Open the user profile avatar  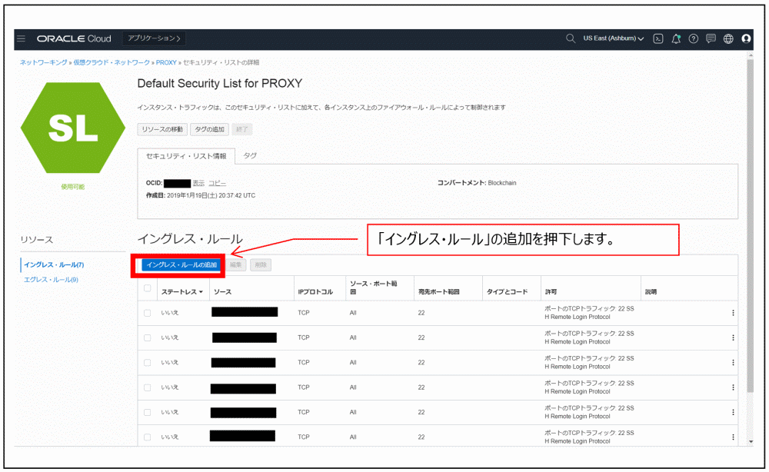[x=746, y=38]
